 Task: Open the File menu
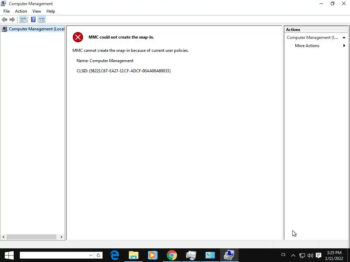(x=6, y=11)
